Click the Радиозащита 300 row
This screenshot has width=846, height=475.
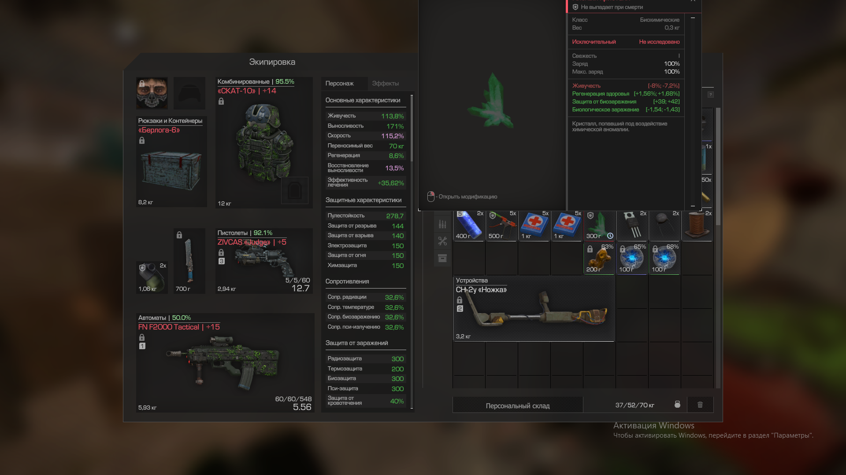(x=365, y=359)
